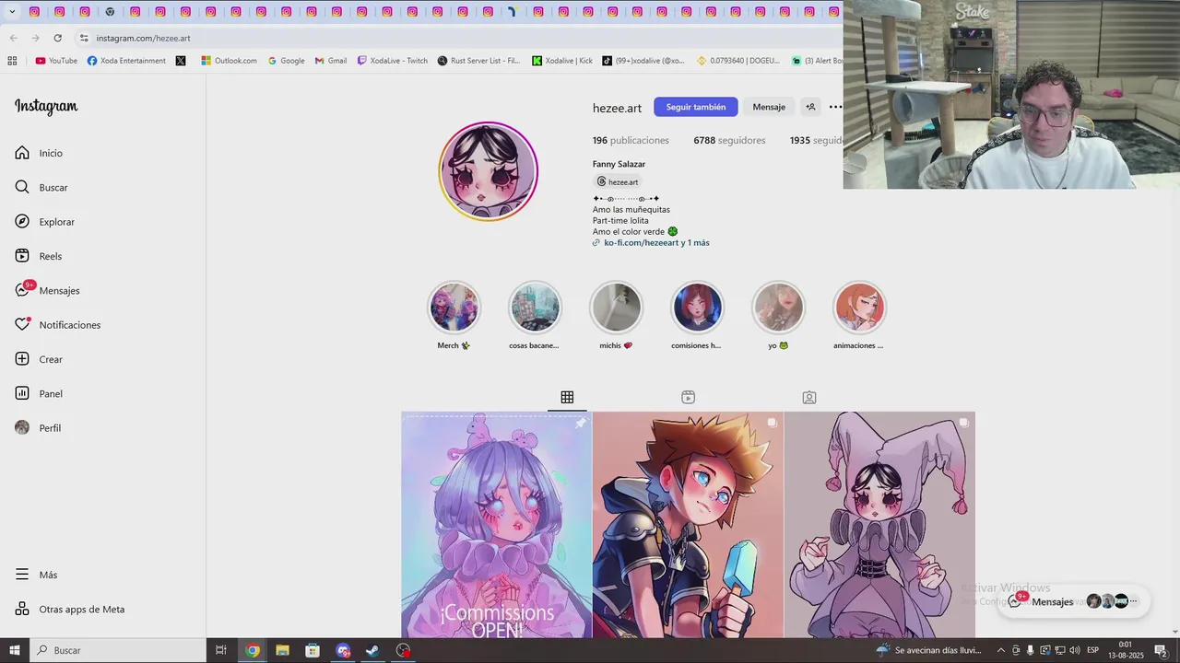Image resolution: width=1180 pixels, height=663 pixels.
Task: Open the Rust Server List bookmark
Action: pyautogui.click(x=478, y=61)
